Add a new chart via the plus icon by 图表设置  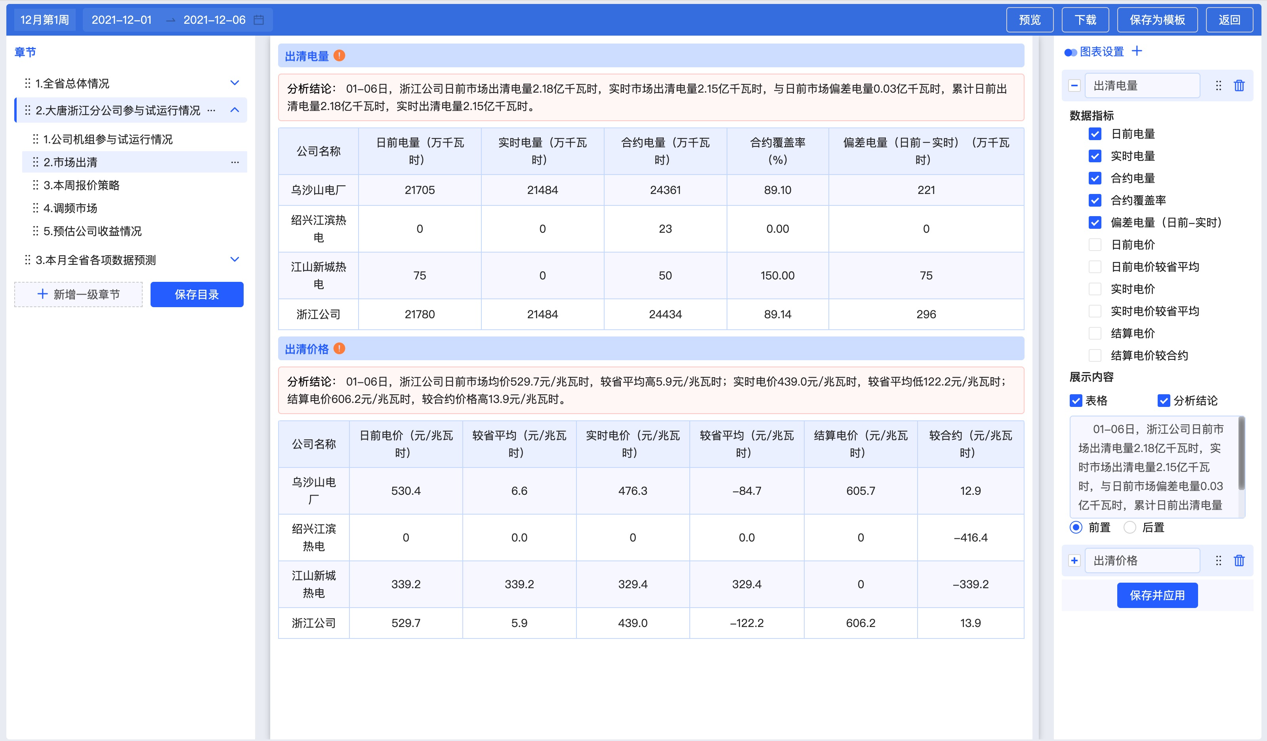coord(1137,51)
